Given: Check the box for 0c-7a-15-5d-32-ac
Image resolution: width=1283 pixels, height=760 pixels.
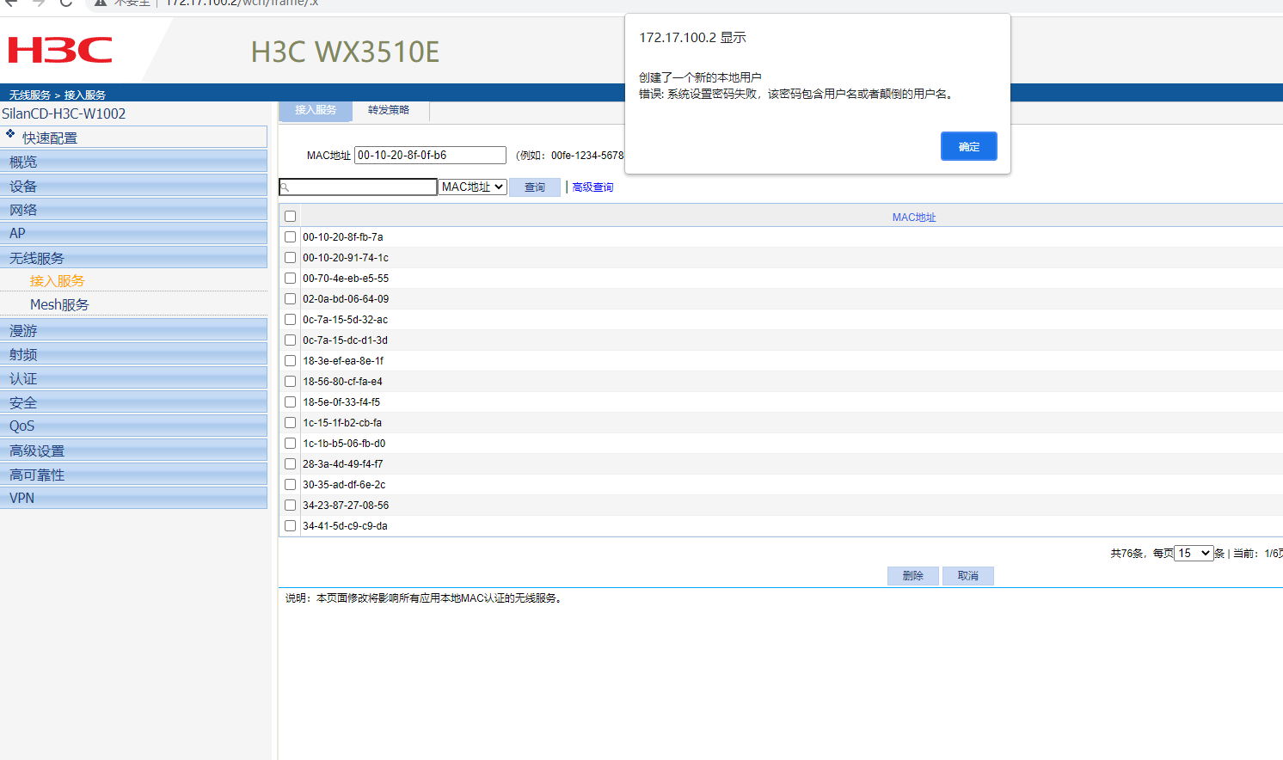Looking at the screenshot, I should point(290,320).
